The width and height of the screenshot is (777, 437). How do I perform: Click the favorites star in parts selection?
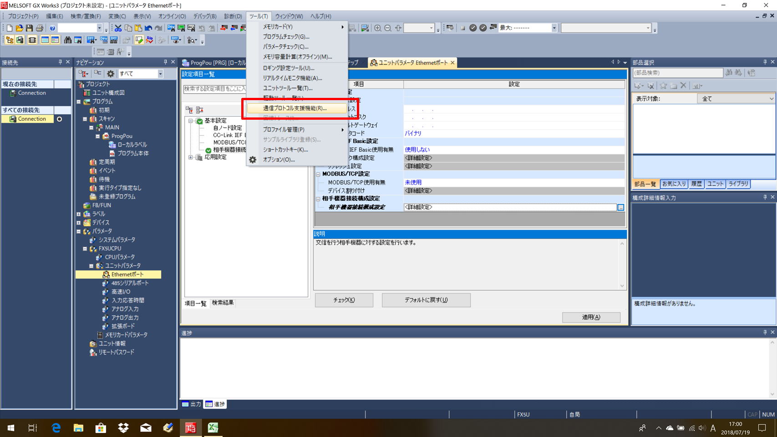[x=664, y=86]
